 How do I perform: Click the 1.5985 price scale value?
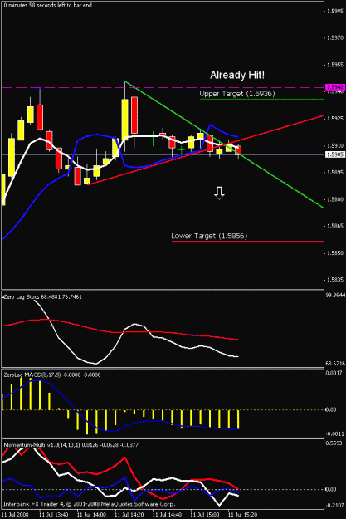click(335, 11)
